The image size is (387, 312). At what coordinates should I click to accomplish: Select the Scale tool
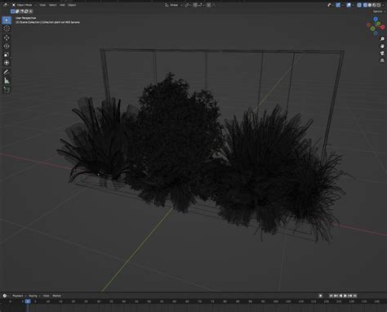click(x=7, y=55)
